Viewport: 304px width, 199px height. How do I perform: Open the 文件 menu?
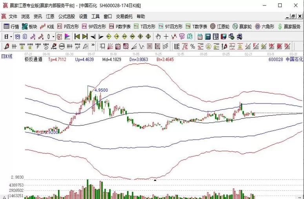click(13, 17)
